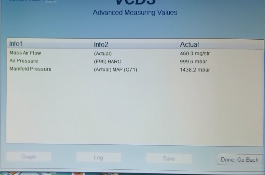
Task: Select the Mass Air Flow row
Action: tap(135, 53)
